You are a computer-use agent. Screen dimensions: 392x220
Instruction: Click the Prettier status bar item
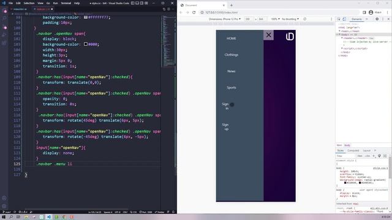point(159,212)
